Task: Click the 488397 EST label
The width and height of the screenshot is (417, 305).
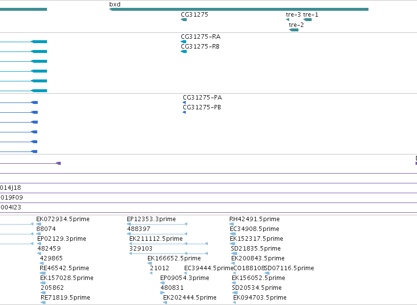Action: [139, 229]
